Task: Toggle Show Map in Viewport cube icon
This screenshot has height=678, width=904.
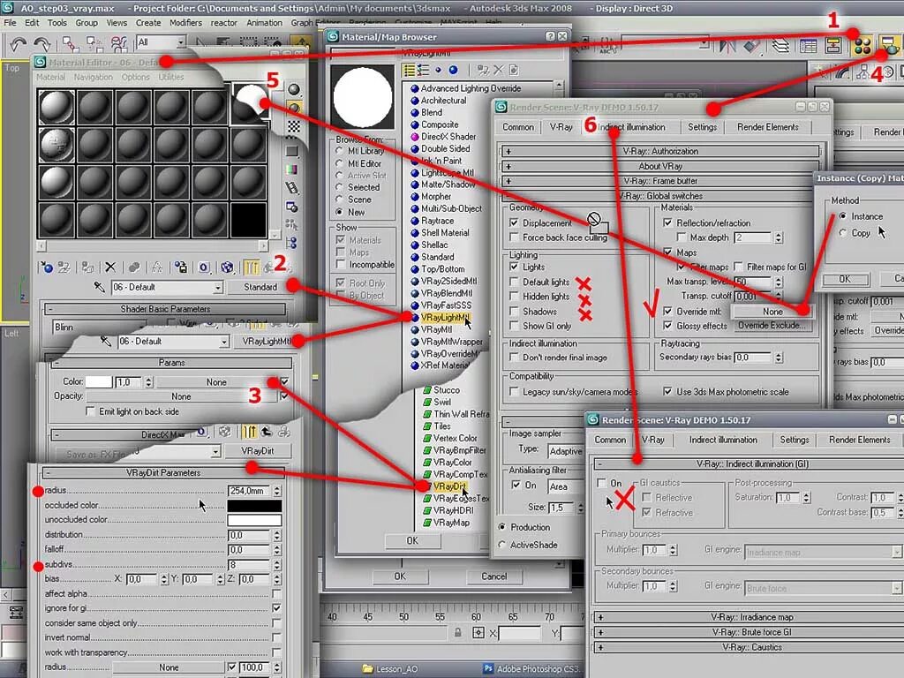Action: (227, 267)
